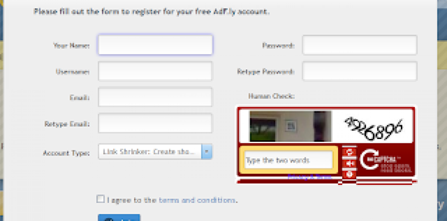Click the Type the two words box
This screenshot has height=221, width=447.
(x=288, y=160)
